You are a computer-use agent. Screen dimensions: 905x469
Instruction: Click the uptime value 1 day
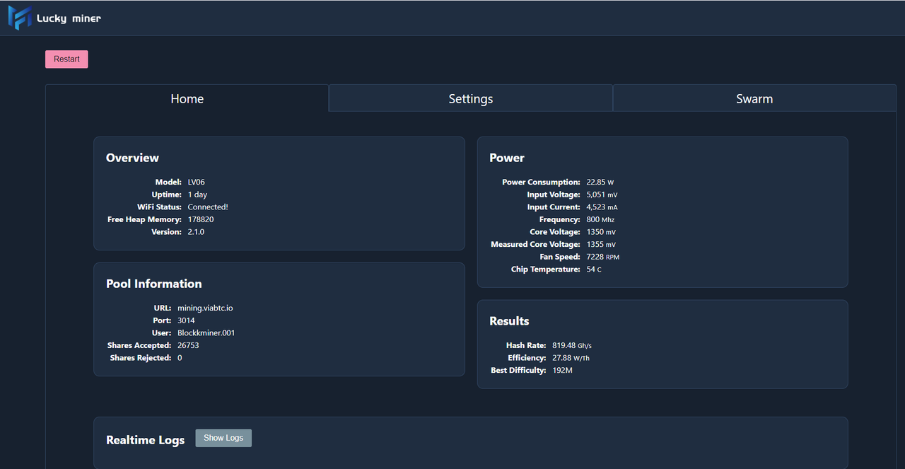197,195
